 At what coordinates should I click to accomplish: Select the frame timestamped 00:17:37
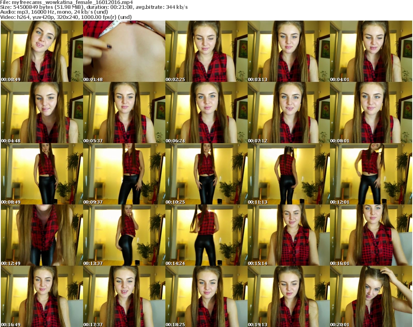(x=124, y=296)
